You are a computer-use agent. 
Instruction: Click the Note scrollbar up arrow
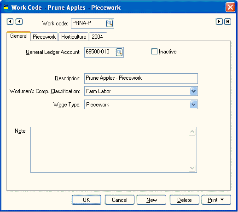(x=192, y=132)
